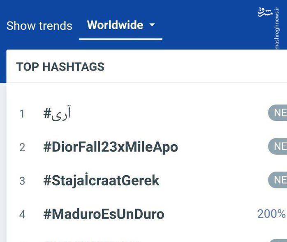Click rank number 3 in the list

(x=22, y=181)
